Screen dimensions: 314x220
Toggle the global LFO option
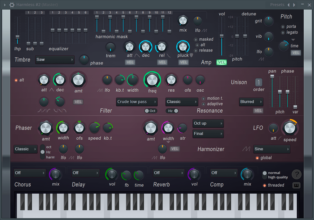coord(257,158)
